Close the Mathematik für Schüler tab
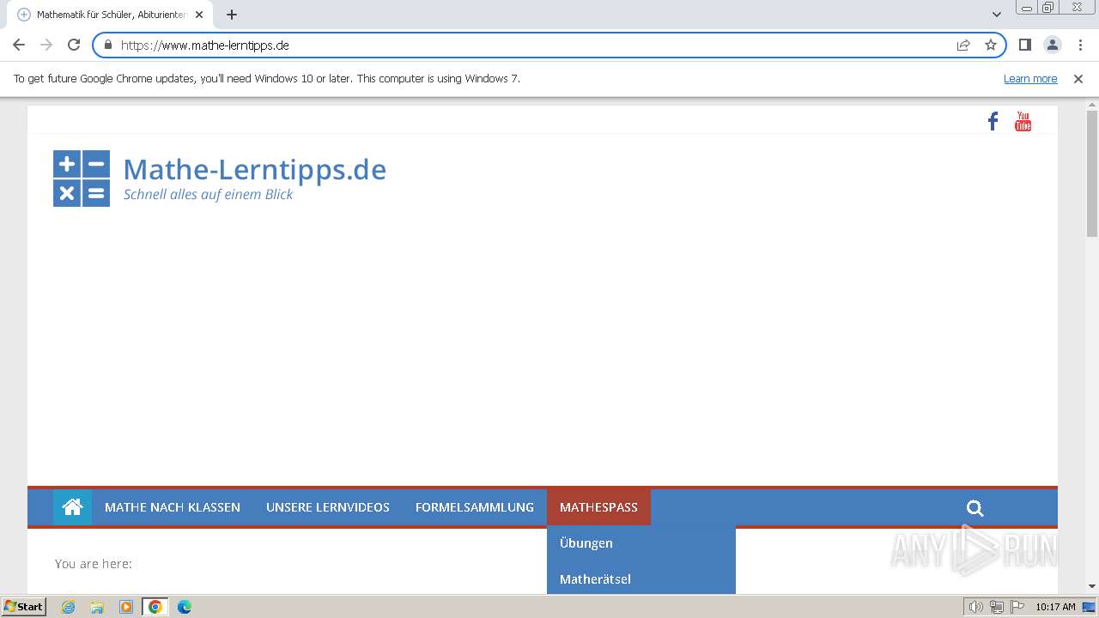This screenshot has width=1099, height=618. tap(199, 15)
